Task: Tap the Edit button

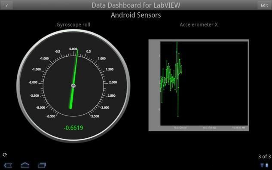Action: (x=264, y=5)
